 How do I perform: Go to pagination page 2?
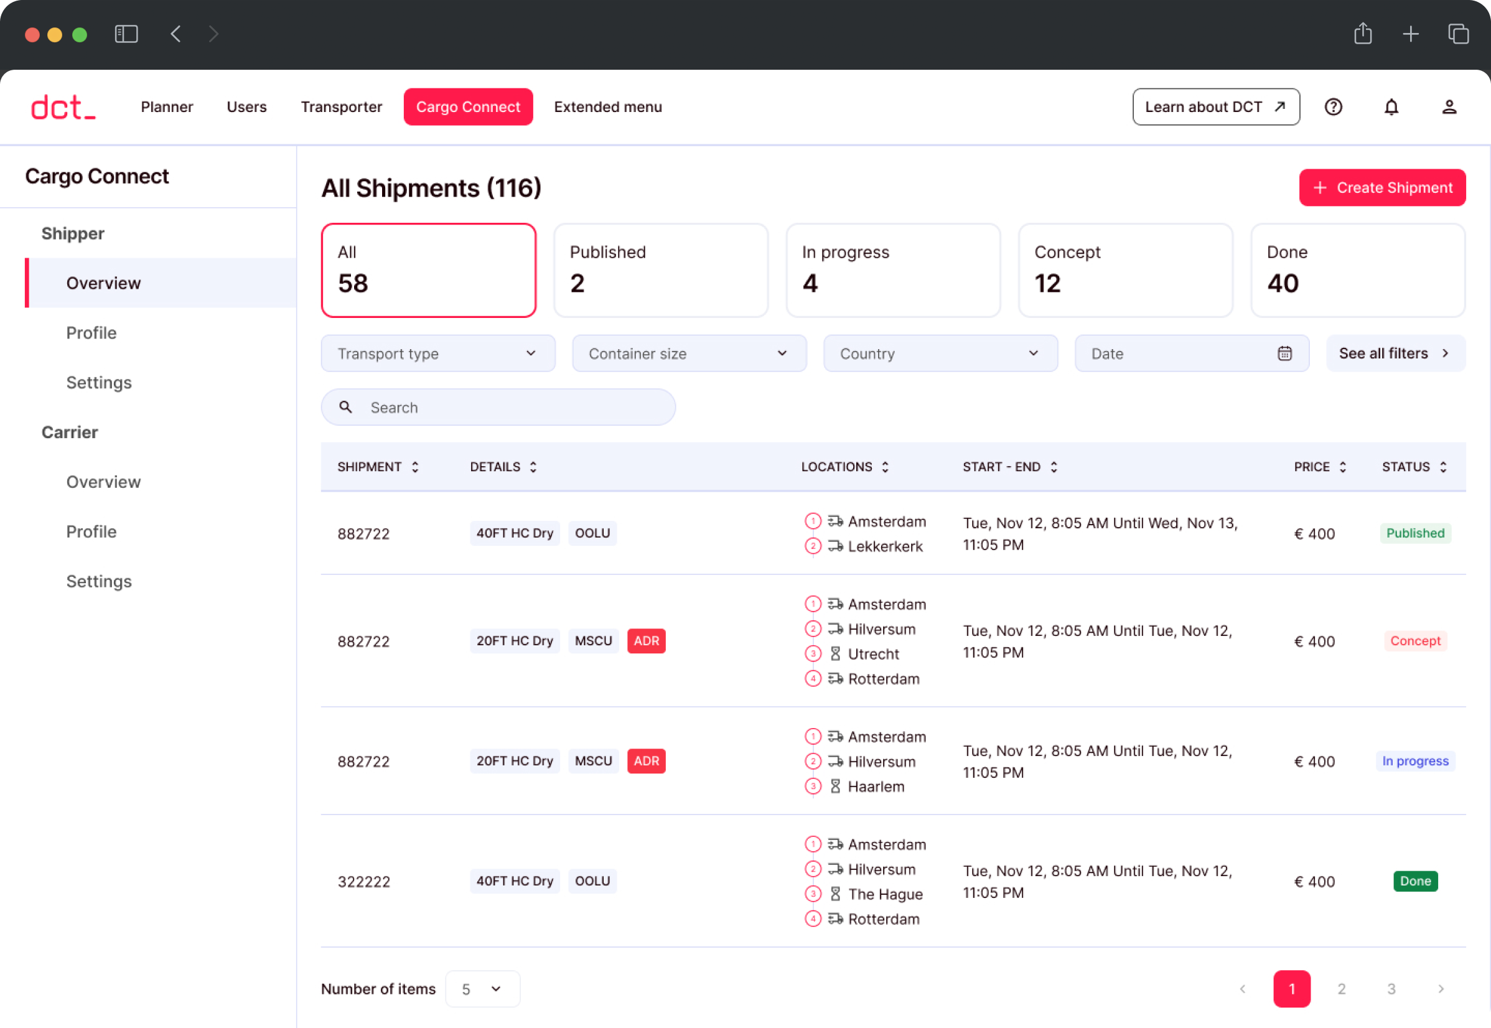click(1342, 989)
